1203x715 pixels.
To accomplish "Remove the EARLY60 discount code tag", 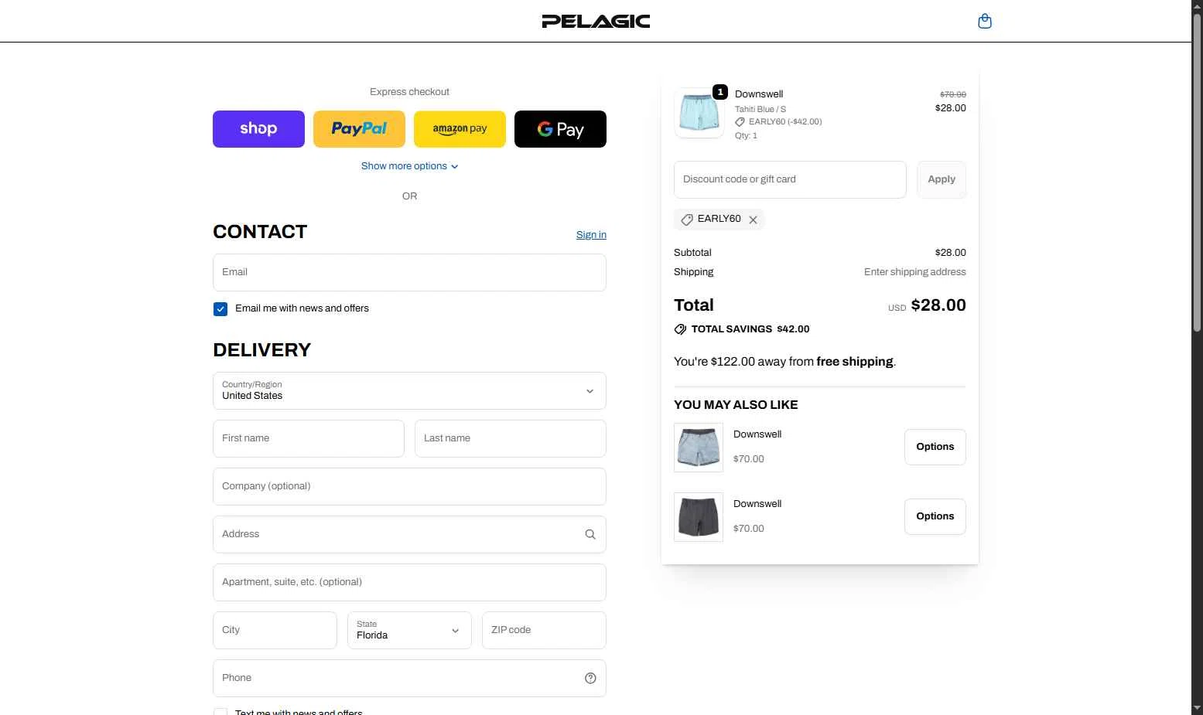I will 753,220.
